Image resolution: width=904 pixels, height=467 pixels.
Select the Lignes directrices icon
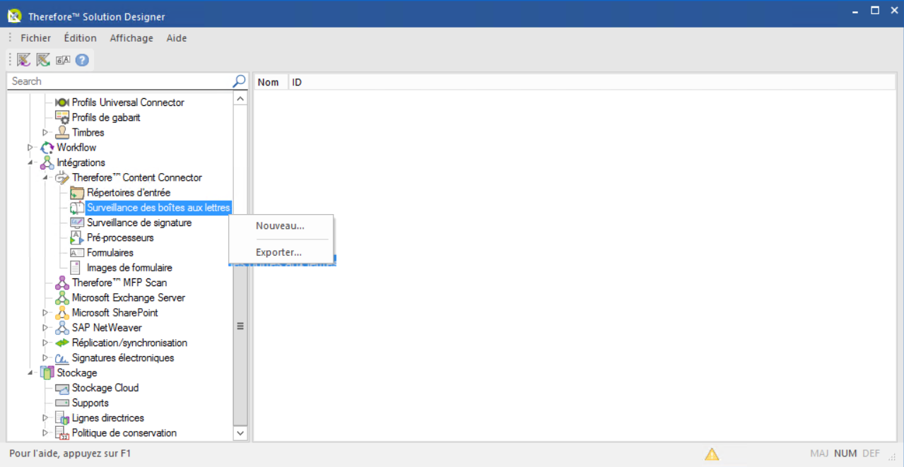coord(62,418)
